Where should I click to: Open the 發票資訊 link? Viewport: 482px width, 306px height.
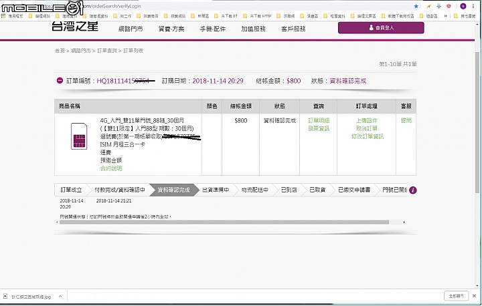point(319,128)
